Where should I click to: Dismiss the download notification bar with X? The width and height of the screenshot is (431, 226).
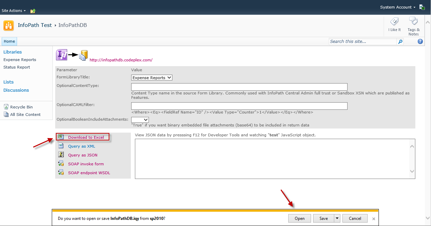pyautogui.click(x=374, y=219)
